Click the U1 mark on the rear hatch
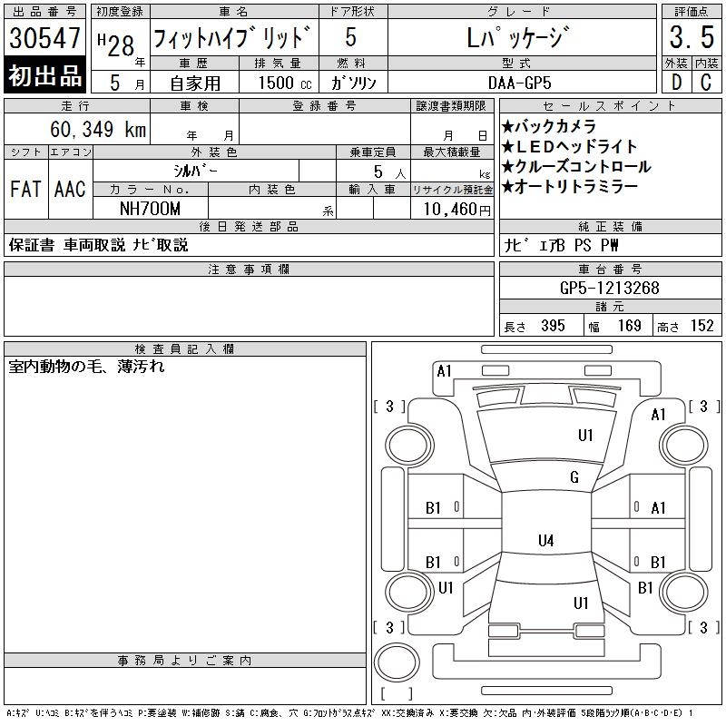726x726 pixels. 581,603
